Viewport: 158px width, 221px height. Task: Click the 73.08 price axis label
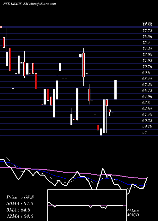click(147, 55)
